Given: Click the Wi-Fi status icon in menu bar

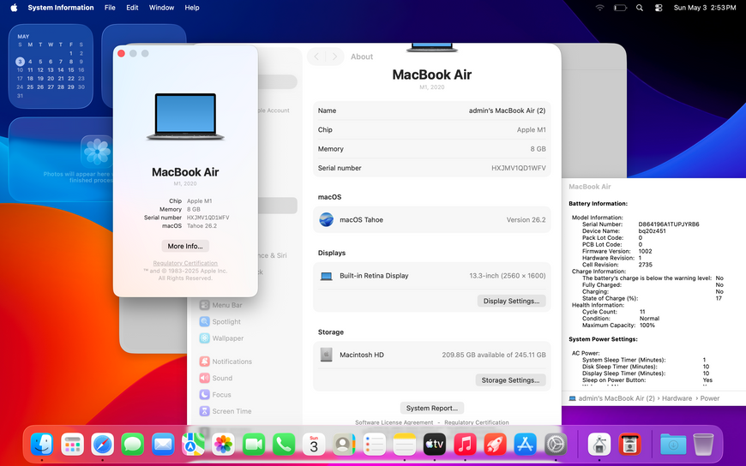Looking at the screenshot, I should (600, 8).
